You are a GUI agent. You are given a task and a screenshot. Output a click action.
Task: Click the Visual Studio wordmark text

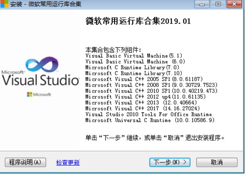pyautogui.click(x=41, y=80)
